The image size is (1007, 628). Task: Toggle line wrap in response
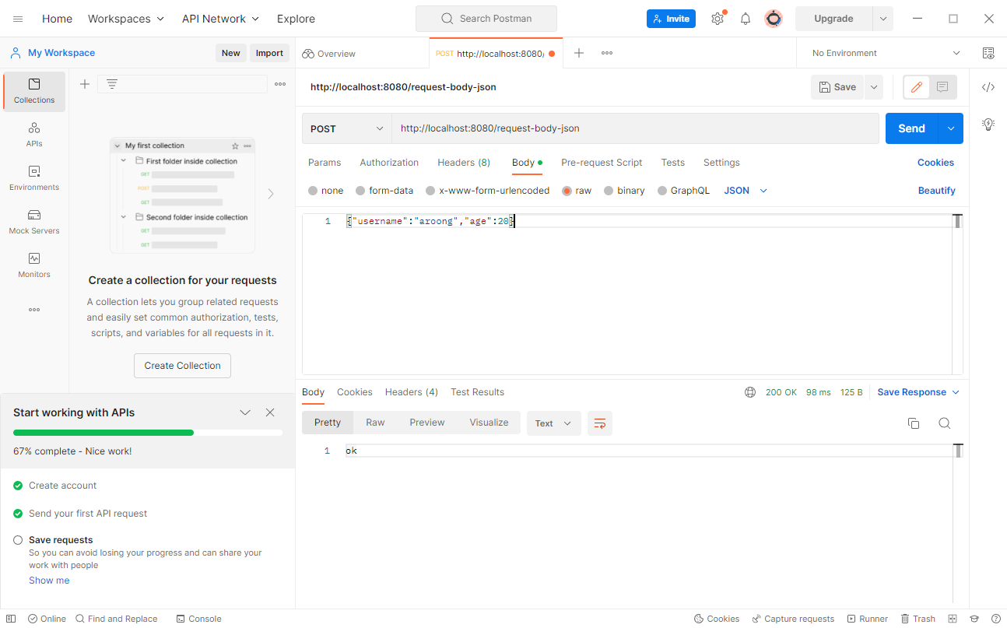pos(600,423)
